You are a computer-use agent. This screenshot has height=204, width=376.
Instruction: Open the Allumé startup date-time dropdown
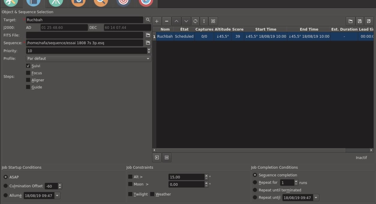(x=57, y=196)
